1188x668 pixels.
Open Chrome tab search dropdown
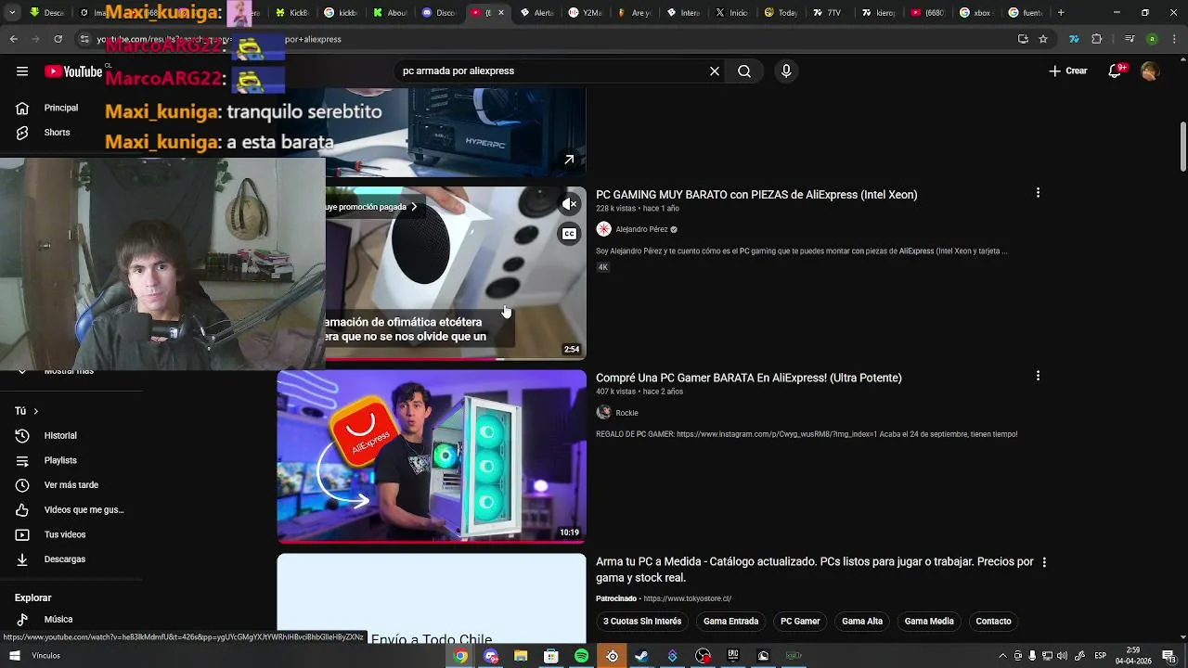coord(12,13)
